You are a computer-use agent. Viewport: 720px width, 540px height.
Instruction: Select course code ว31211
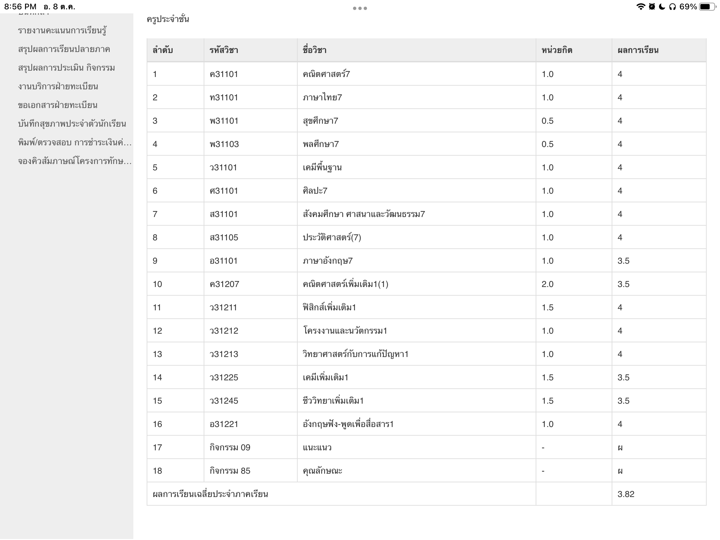(x=223, y=307)
